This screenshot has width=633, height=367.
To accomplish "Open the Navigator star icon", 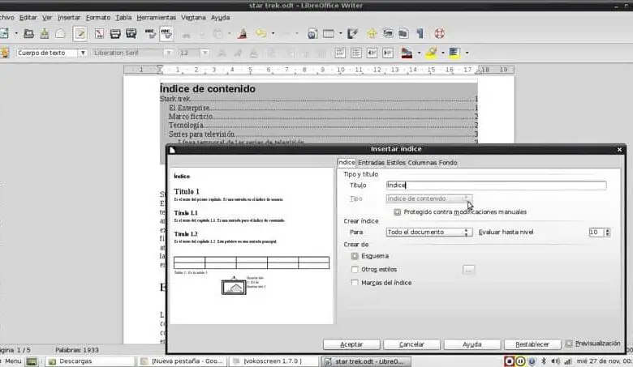I will tap(372, 34).
